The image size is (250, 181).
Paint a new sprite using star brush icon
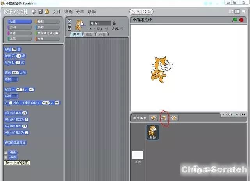coord(154,118)
